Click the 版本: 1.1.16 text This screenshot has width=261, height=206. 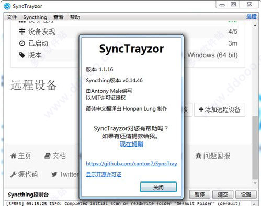click(99, 69)
